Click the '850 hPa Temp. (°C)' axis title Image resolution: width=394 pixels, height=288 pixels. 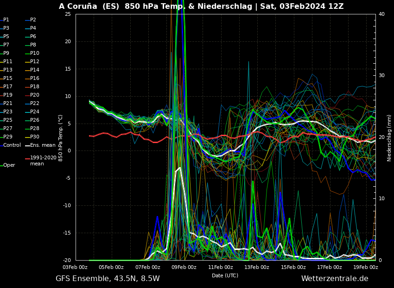(60, 138)
